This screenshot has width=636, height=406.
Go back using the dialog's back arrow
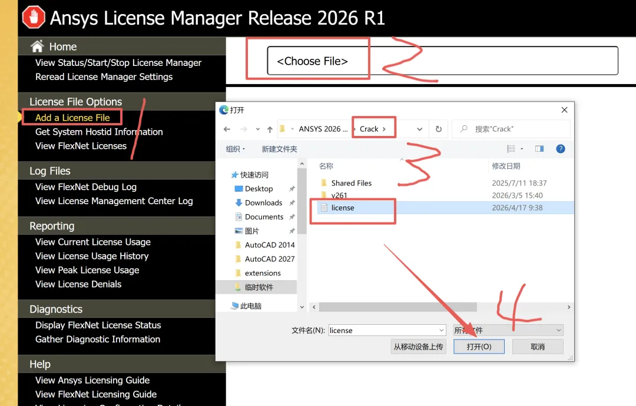click(227, 129)
